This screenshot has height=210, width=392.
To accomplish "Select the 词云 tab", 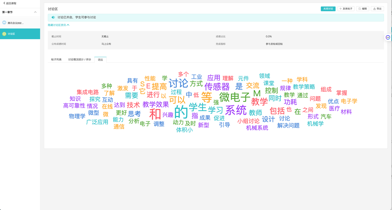I will pyautogui.click(x=100, y=60).
